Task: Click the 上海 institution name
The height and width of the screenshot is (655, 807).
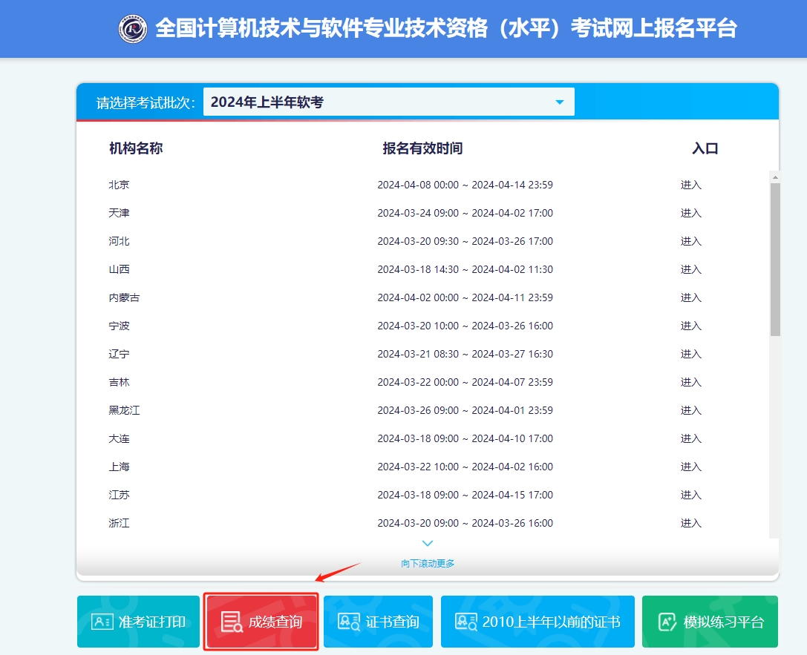Action: [119, 467]
